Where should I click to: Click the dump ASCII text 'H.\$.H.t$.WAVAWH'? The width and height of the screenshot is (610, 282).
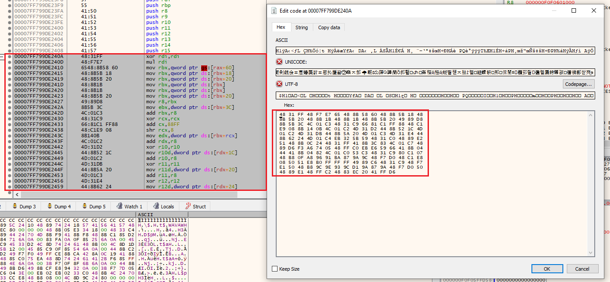[161, 226]
